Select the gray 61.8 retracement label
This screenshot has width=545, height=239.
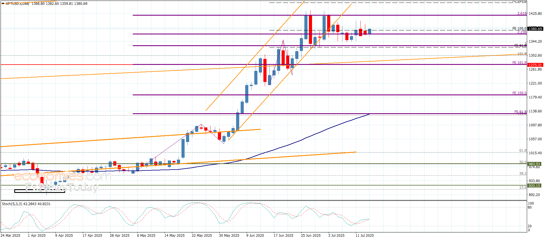523,151
